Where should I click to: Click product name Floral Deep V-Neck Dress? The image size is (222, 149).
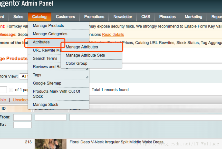point(116,142)
